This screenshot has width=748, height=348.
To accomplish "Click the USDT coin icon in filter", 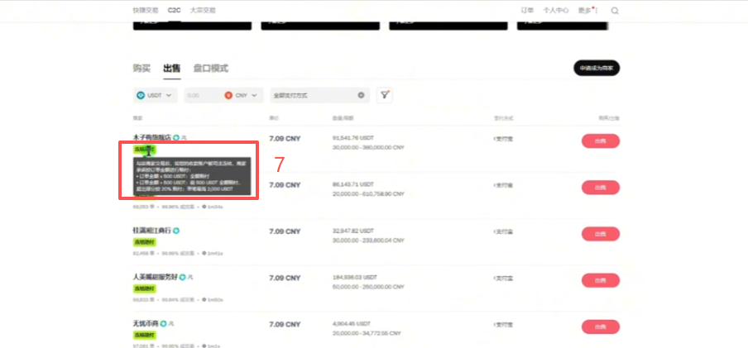I will click(141, 95).
